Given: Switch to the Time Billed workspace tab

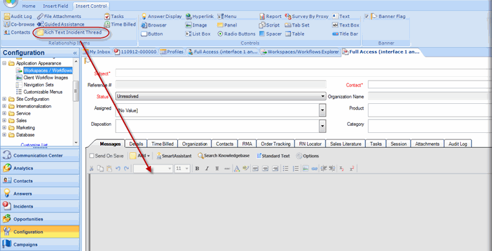Looking at the screenshot, I should 162,144.
